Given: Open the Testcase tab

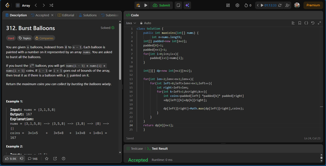Looking at the screenshot, I should coord(134,149).
